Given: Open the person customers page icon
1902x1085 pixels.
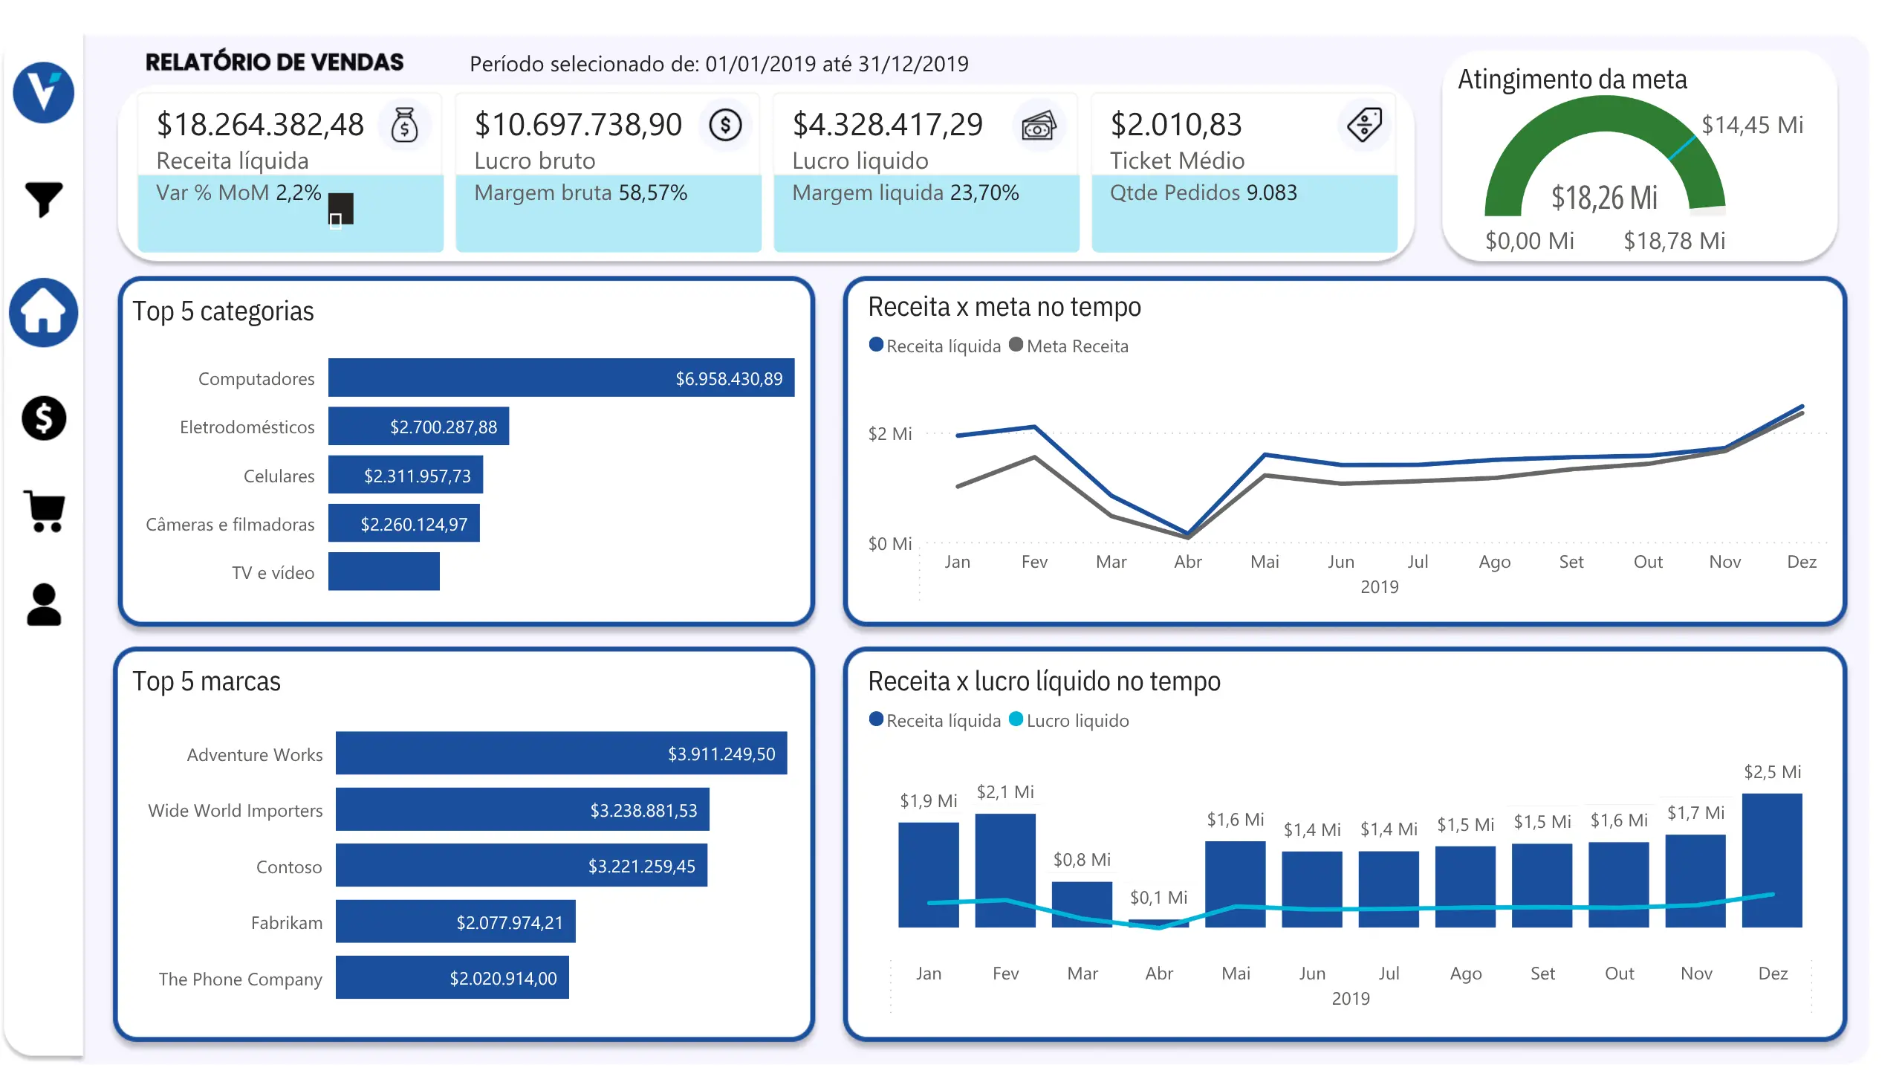Looking at the screenshot, I should click(44, 604).
